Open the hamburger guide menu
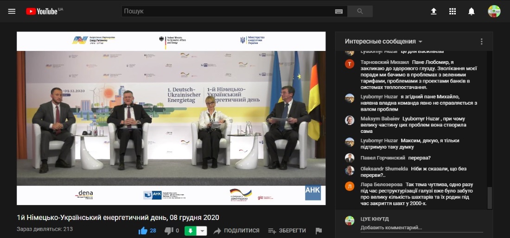 point(12,12)
